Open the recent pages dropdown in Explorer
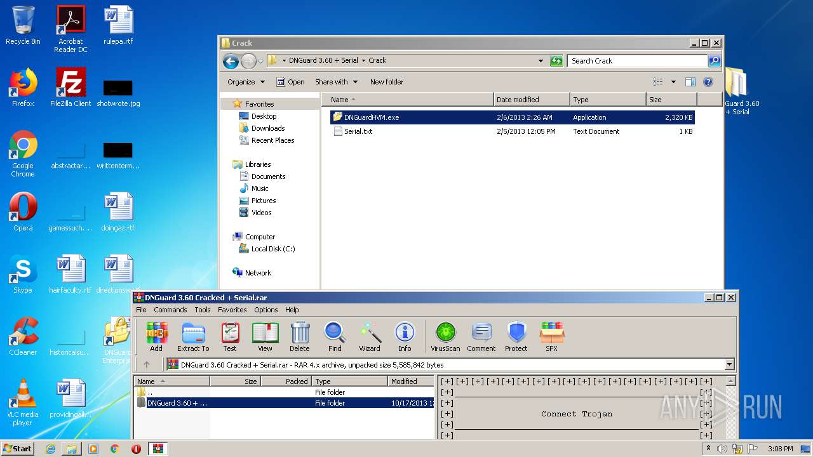 [260, 61]
